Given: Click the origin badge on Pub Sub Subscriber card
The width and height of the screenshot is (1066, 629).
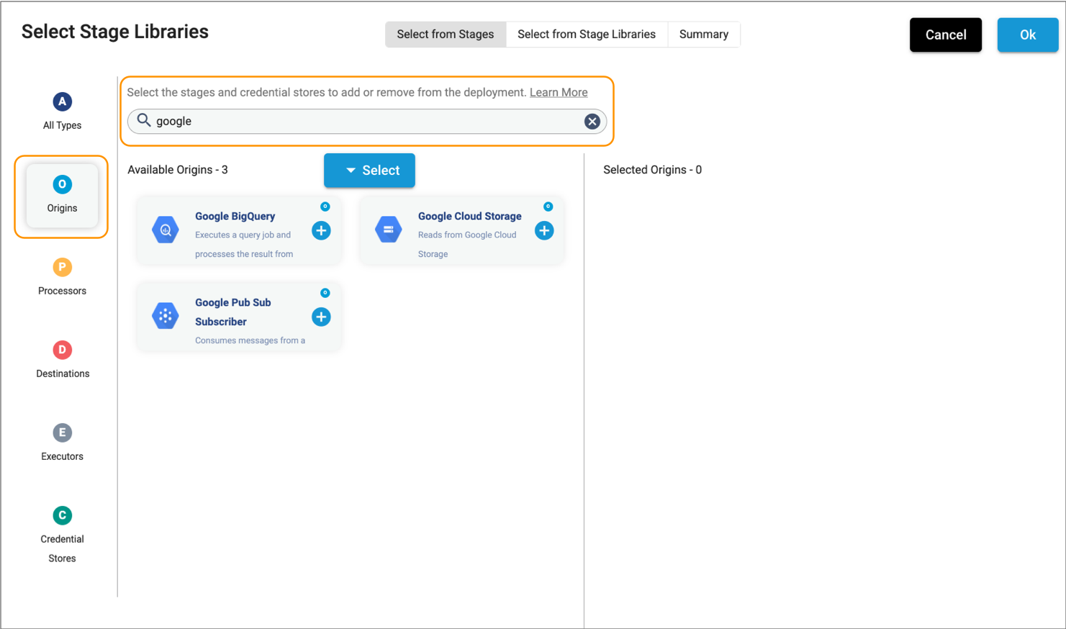Looking at the screenshot, I should 325,293.
